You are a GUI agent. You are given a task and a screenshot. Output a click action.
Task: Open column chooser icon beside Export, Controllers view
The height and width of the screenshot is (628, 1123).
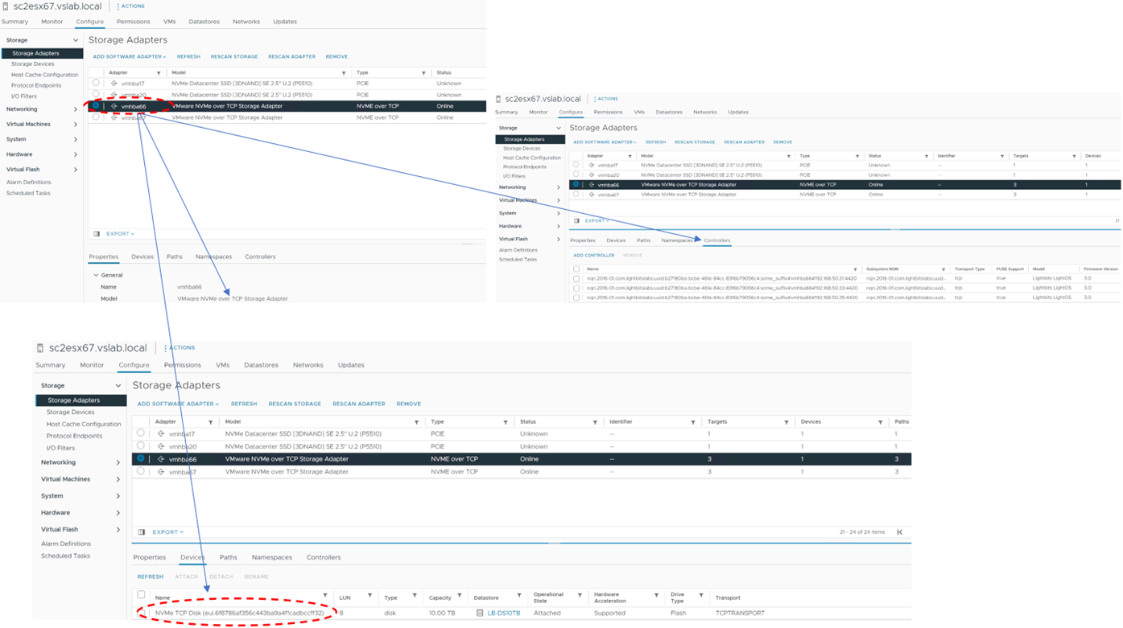[576, 220]
